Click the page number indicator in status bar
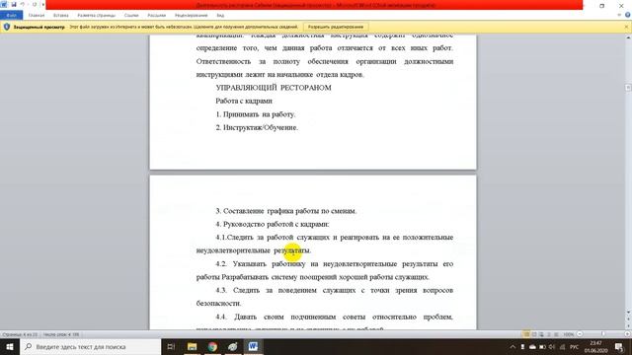 tap(20, 334)
